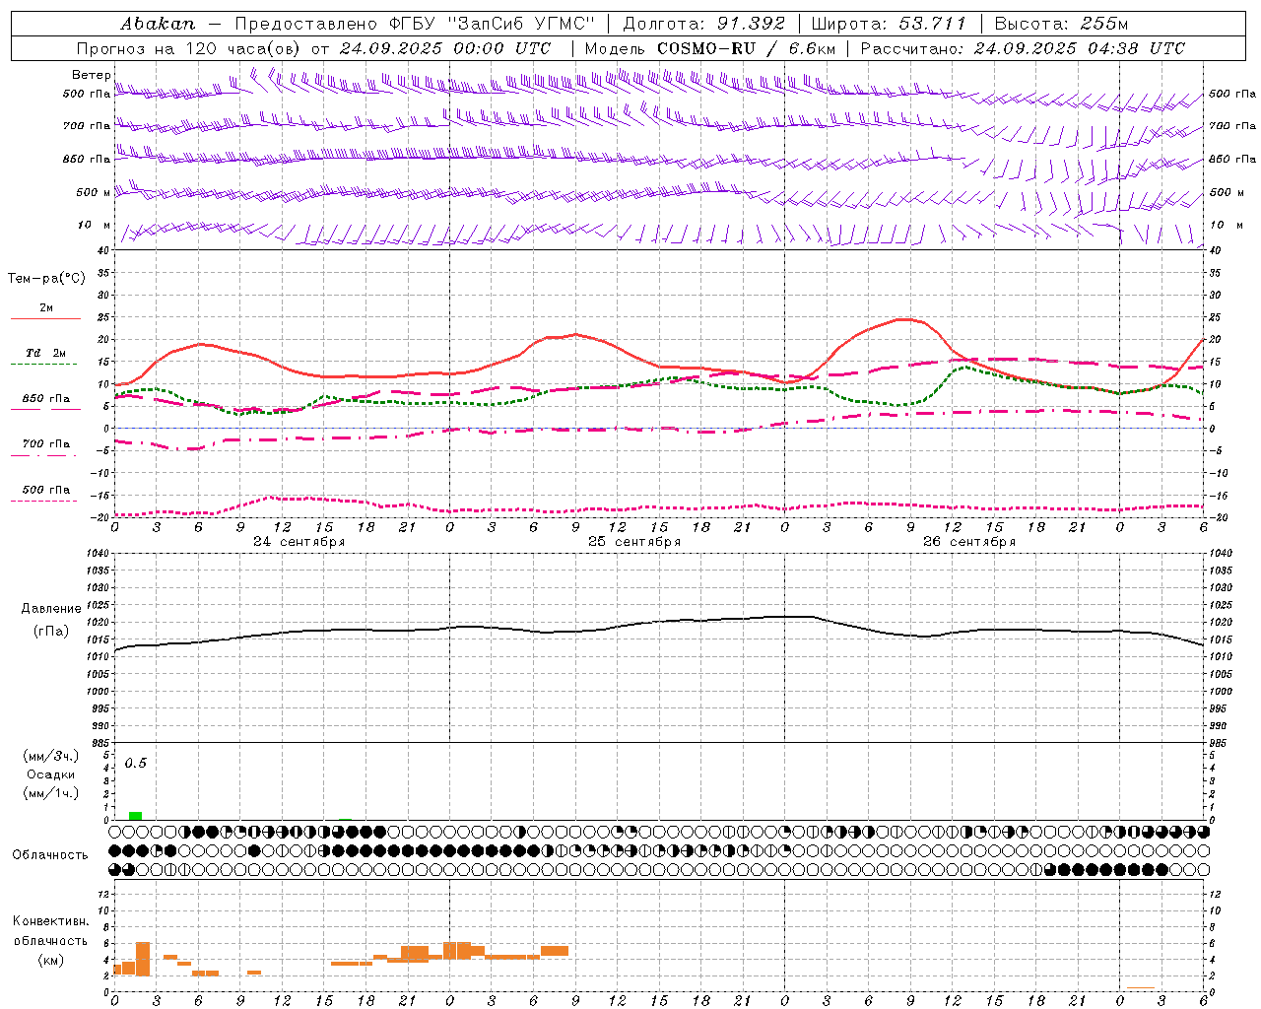Click the green precipitation bar
1261x1009 pixels.
(135, 815)
